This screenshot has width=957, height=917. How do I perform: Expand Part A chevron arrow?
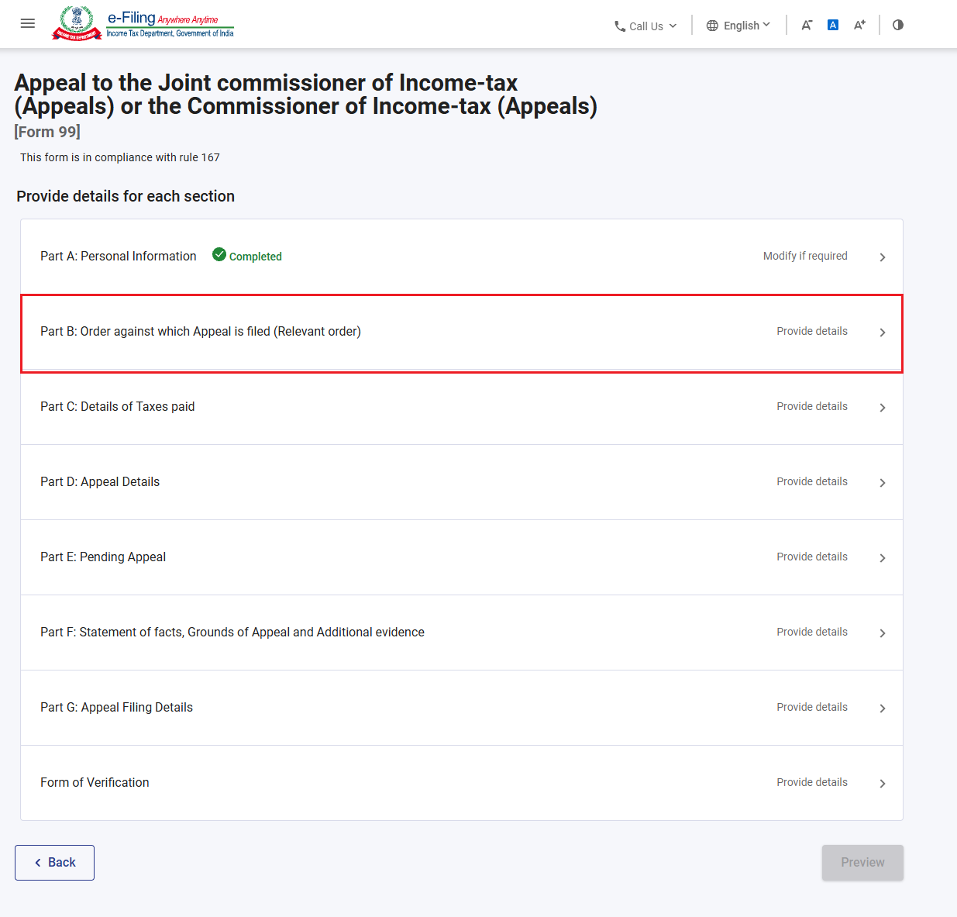883,257
